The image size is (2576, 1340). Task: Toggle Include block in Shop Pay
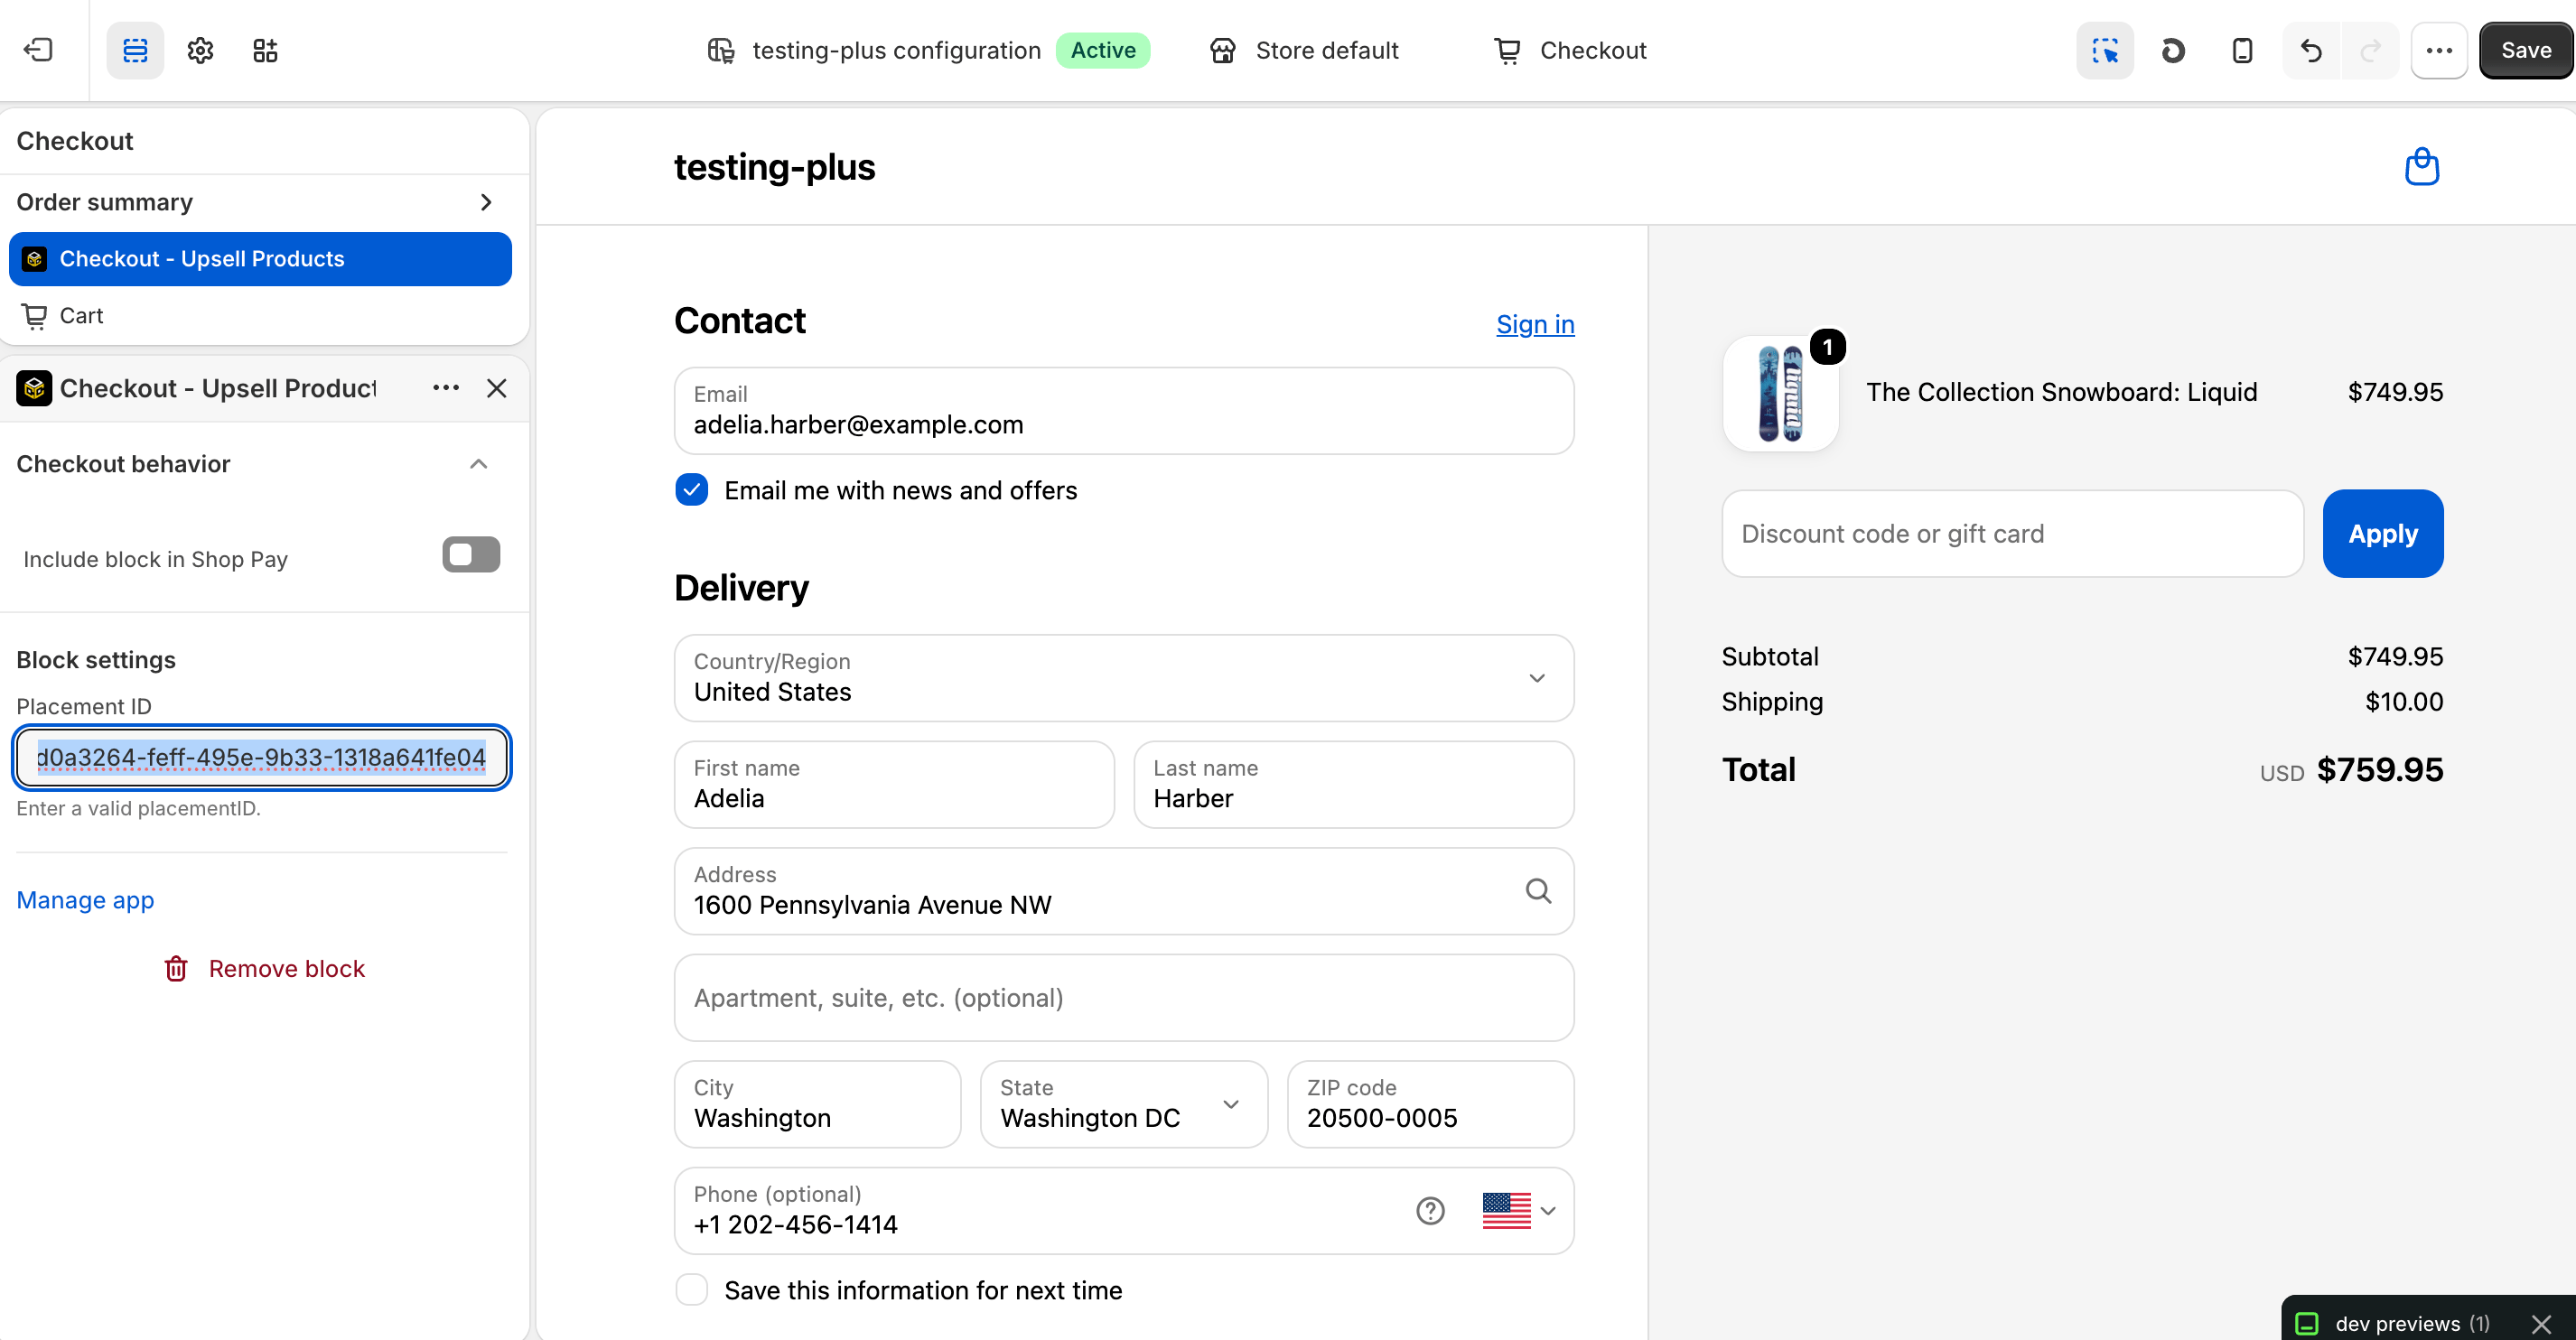(x=471, y=555)
